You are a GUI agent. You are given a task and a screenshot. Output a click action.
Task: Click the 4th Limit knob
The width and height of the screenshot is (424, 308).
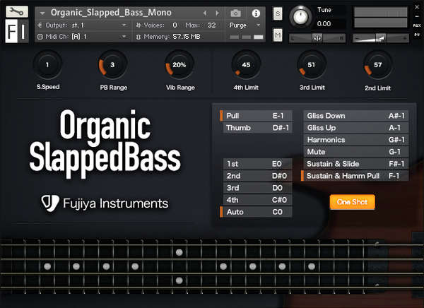pos(246,64)
